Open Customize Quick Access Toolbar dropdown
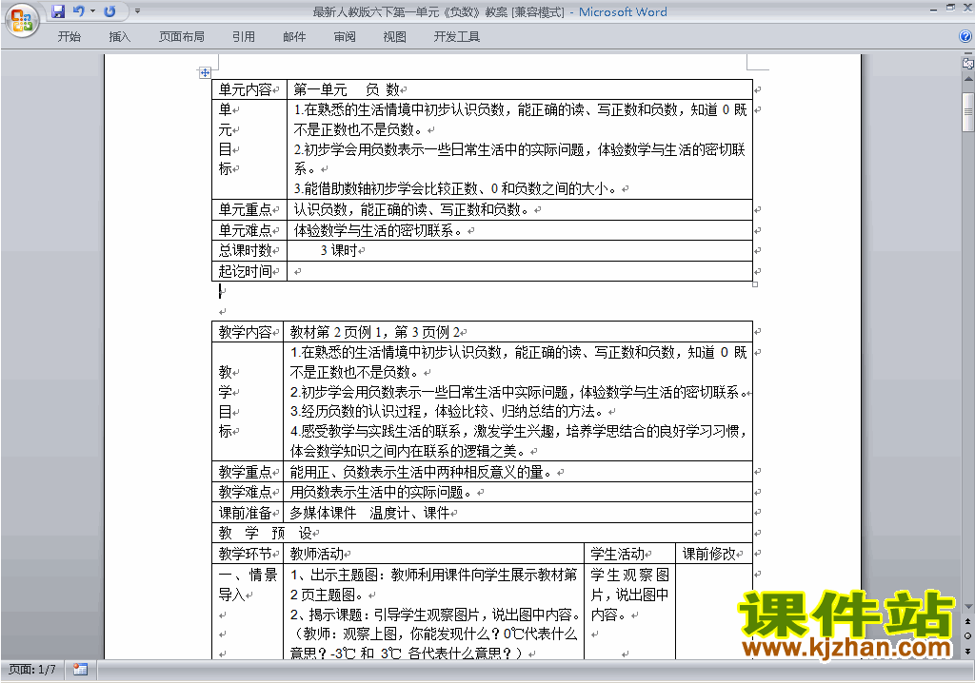This screenshot has width=975, height=683. click(137, 11)
